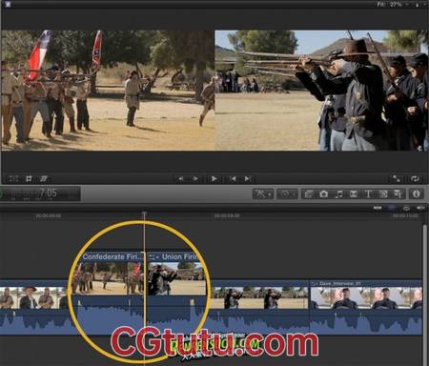Screen dimensions: 429x366
Task: Toggle full-screen viewer playback
Action: coord(397,179)
